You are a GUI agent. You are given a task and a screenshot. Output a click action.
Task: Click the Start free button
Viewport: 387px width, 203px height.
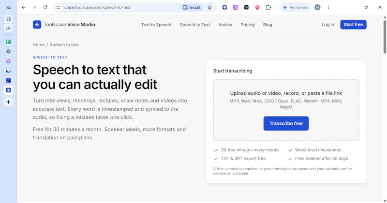pos(353,25)
